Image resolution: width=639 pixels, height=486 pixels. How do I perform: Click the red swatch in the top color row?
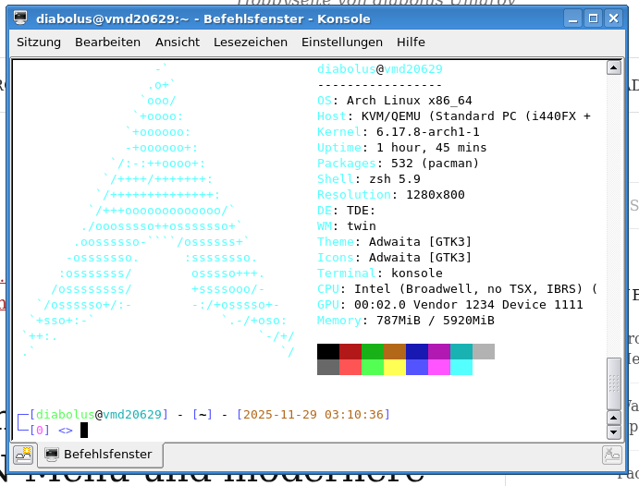pyautogui.click(x=350, y=351)
